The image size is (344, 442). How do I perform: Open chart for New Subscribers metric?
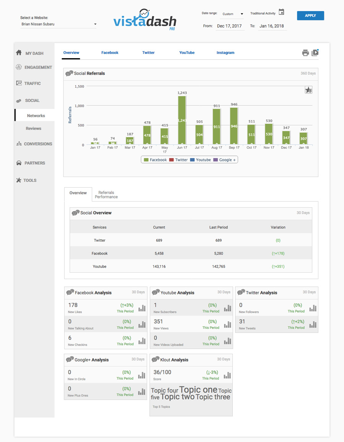click(228, 308)
